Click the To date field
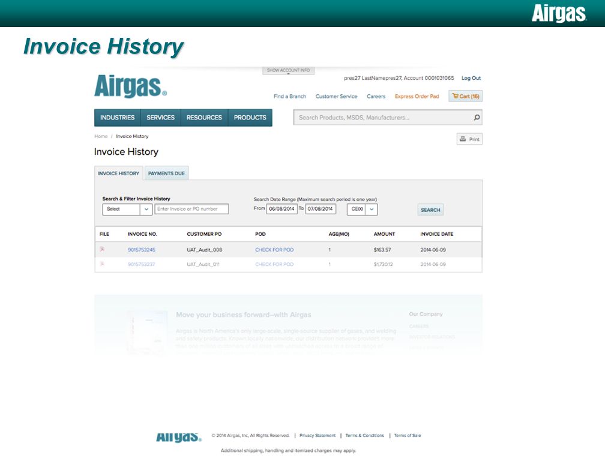Viewport: 605px width, 461px height. (x=321, y=209)
